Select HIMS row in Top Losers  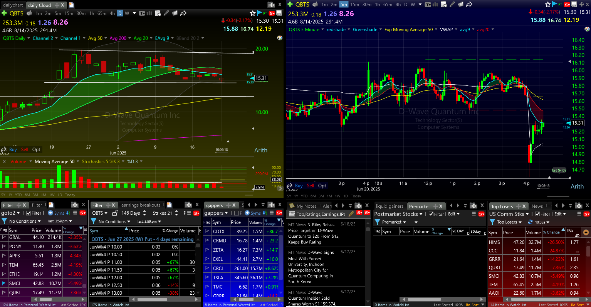pos(534,242)
